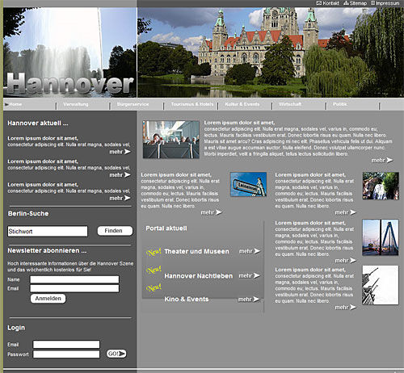Image resolution: width=404 pixels, height=373 pixels.
Task: Click the first mehr arrow under Hannover aktuell
Action: [x=120, y=152]
